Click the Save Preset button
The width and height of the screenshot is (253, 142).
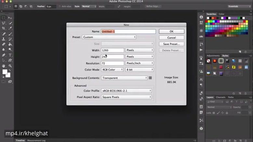point(171,44)
